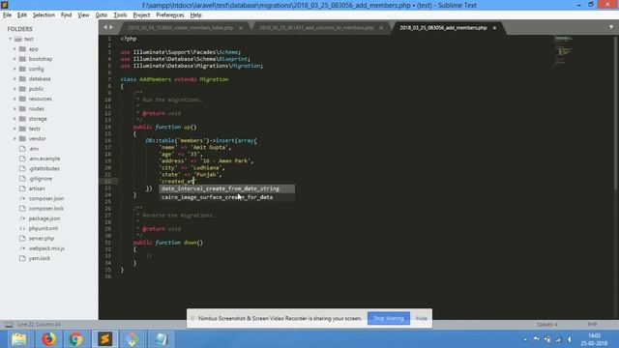Open the Project menu

(x=141, y=15)
